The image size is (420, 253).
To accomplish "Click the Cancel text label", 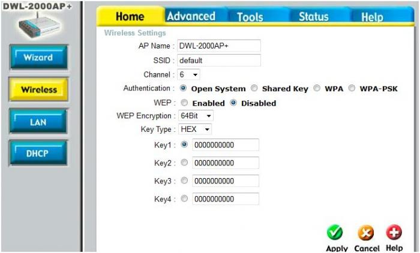I will (367, 248).
